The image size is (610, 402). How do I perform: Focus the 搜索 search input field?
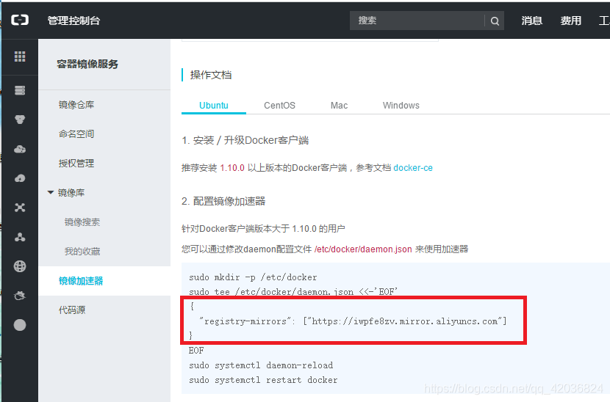click(x=417, y=21)
